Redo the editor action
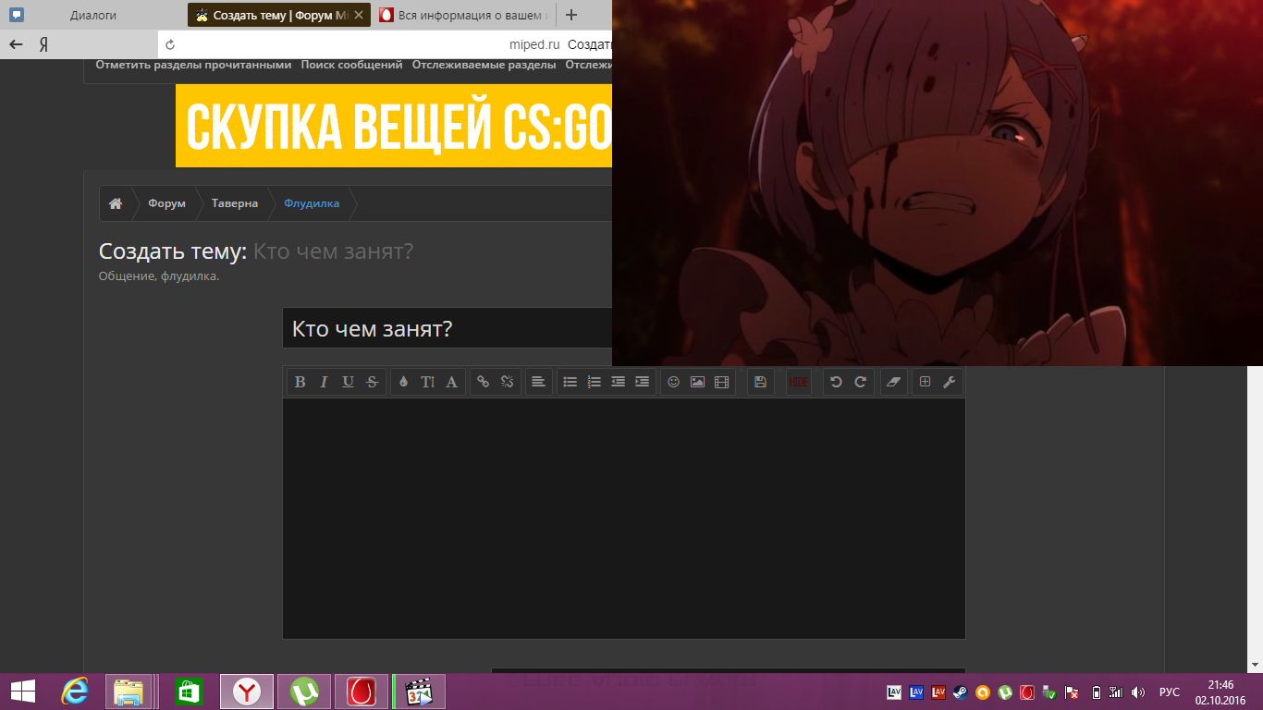Image resolution: width=1263 pixels, height=710 pixels. (860, 382)
